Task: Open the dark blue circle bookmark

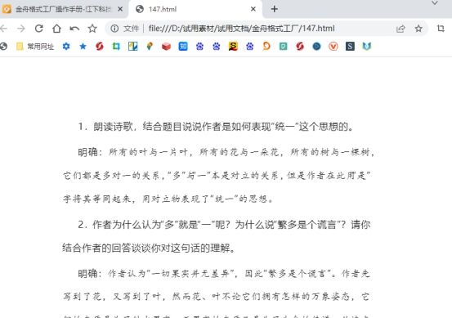Action: 316,46
